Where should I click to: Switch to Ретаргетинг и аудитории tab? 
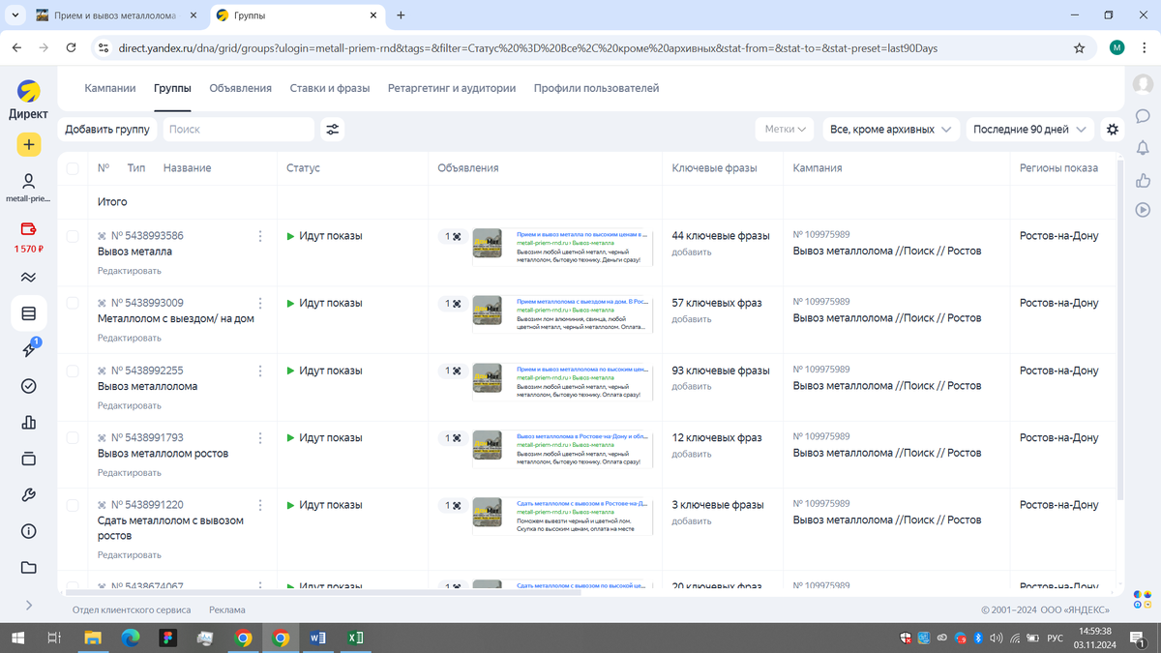pyautogui.click(x=452, y=88)
